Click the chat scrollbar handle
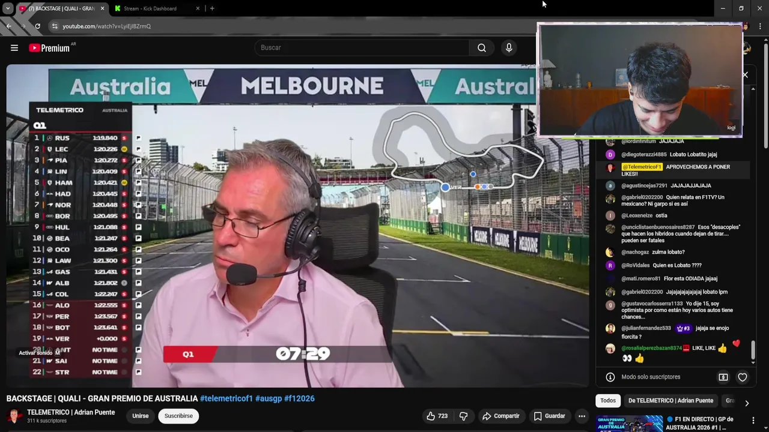Image resolution: width=769 pixels, height=432 pixels. (753, 350)
